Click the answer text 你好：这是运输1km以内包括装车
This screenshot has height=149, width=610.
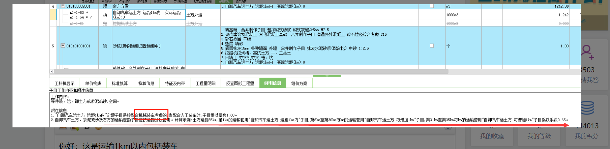tap(118, 145)
